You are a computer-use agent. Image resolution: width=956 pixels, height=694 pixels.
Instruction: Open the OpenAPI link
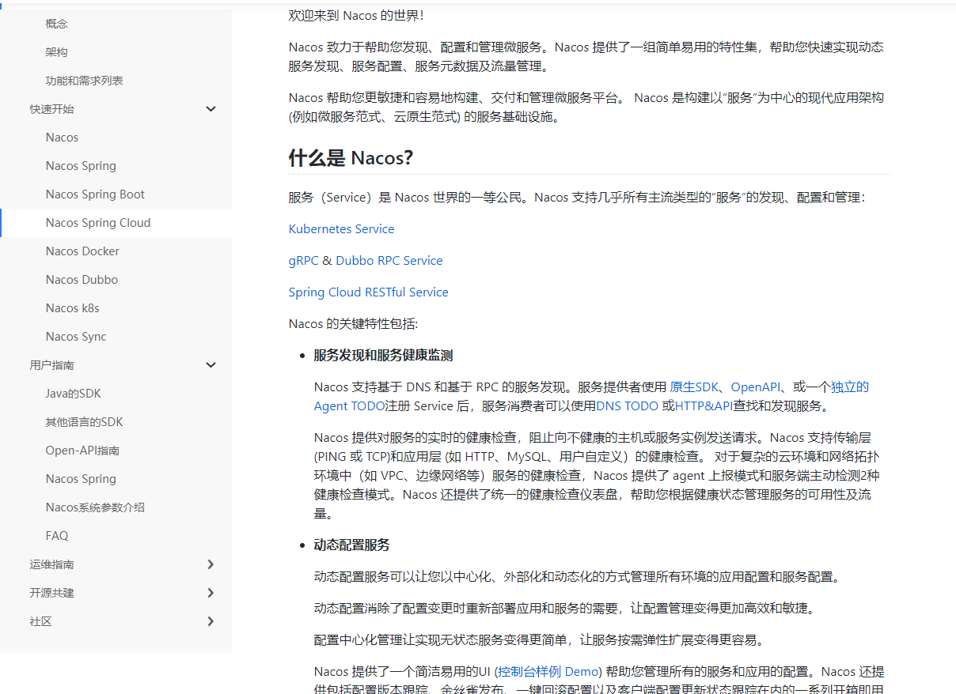click(x=756, y=387)
